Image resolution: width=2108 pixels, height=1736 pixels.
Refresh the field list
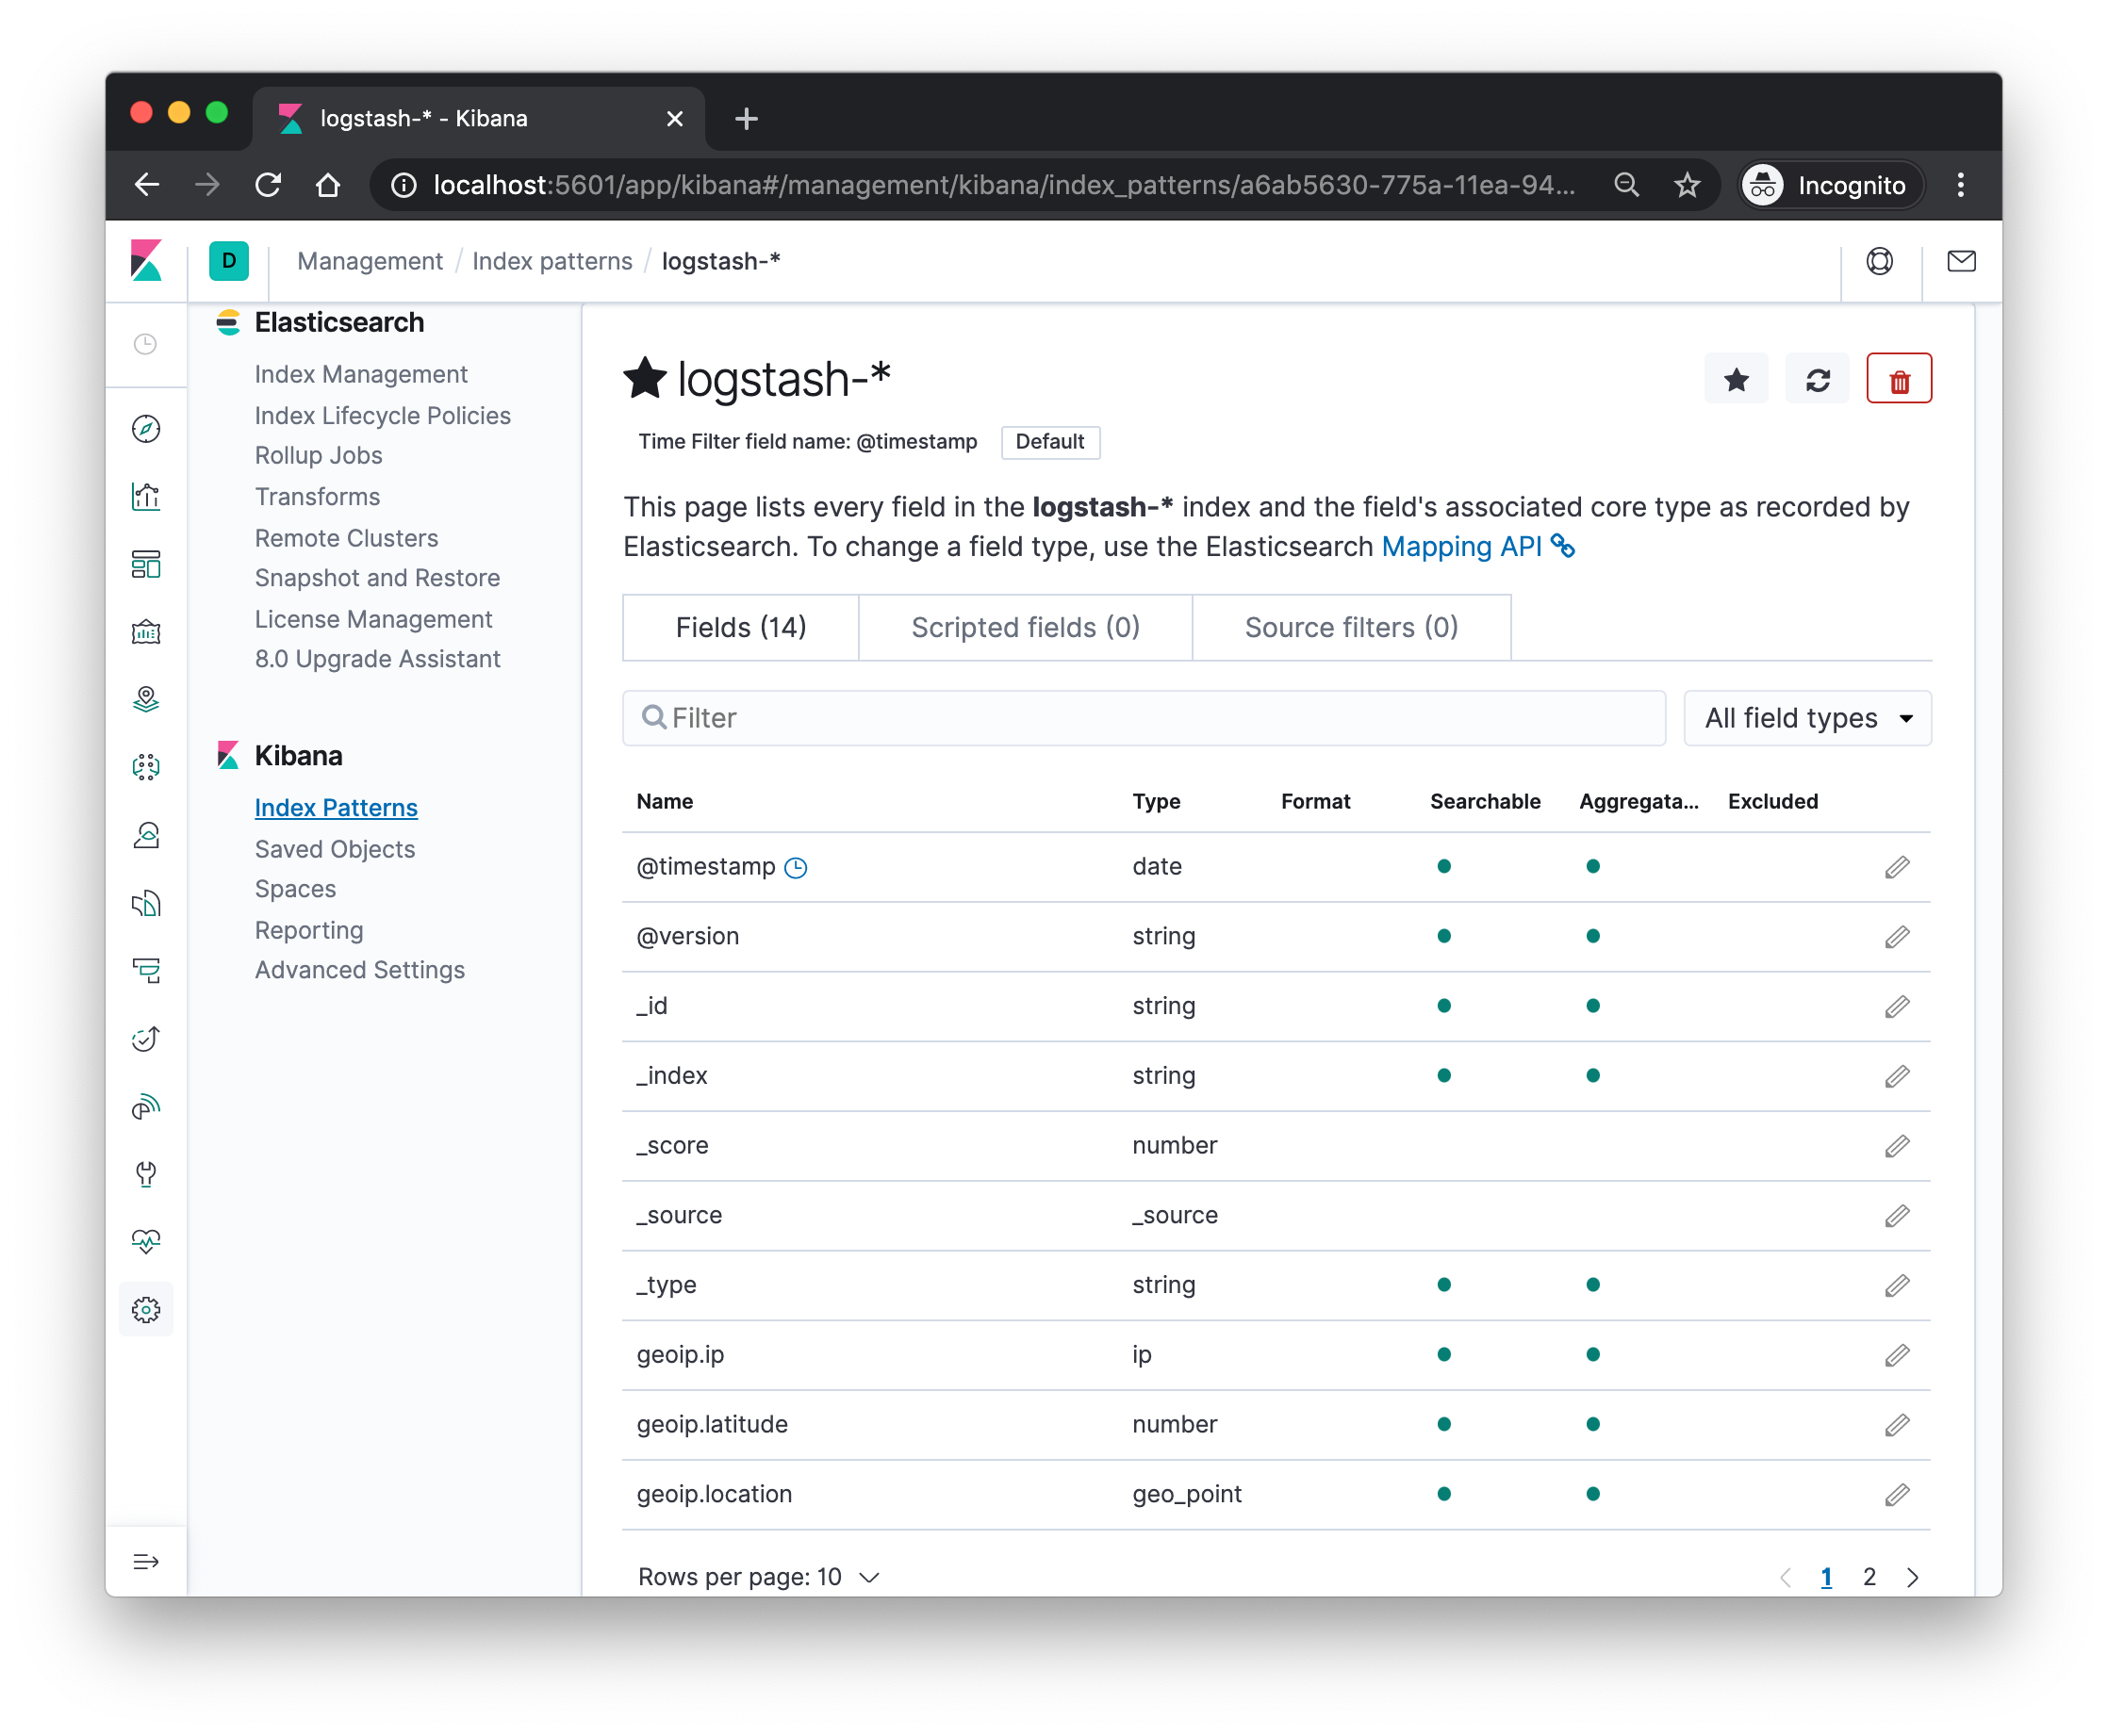coord(1818,380)
